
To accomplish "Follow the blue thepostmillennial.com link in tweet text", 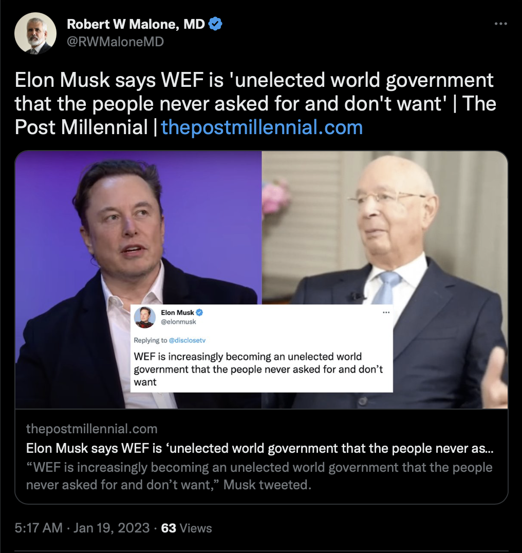I will point(262,127).
